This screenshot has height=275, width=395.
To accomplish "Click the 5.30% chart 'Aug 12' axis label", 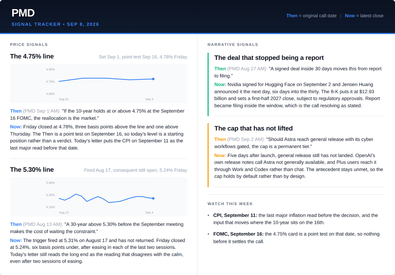I will [x=64, y=212].
